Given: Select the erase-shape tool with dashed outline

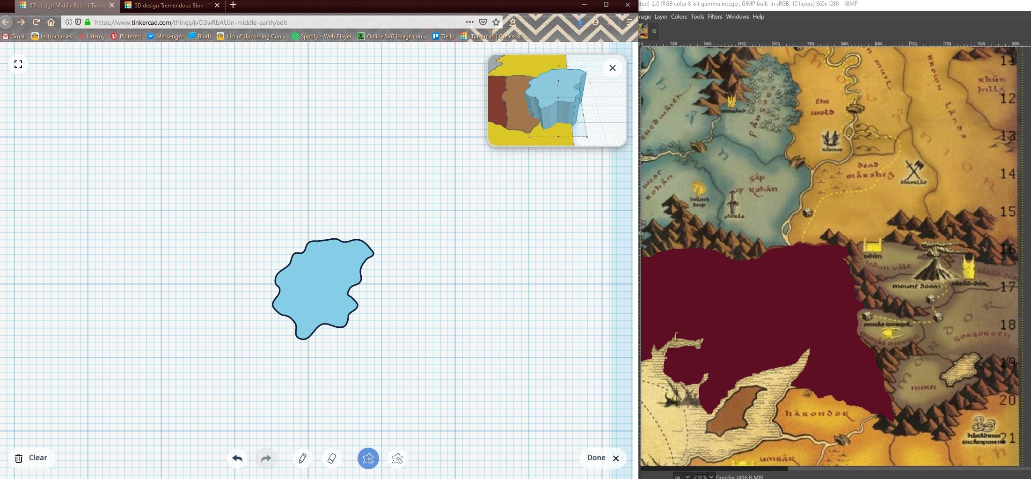Looking at the screenshot, I should pos(397,458).
